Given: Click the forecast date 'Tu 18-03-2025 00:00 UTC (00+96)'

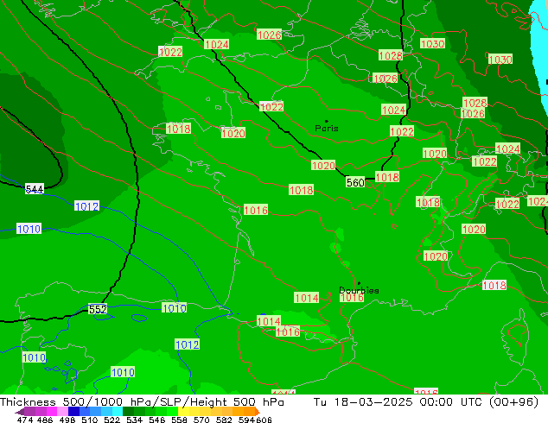Looking at the screenshot, I should point(426,402).
